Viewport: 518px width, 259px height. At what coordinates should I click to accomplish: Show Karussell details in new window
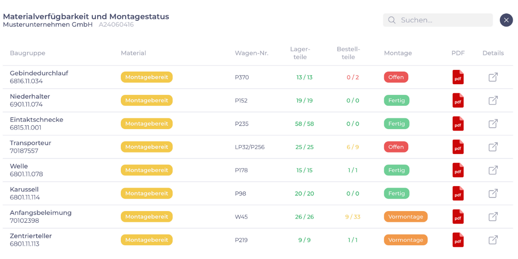click(493, 193)
